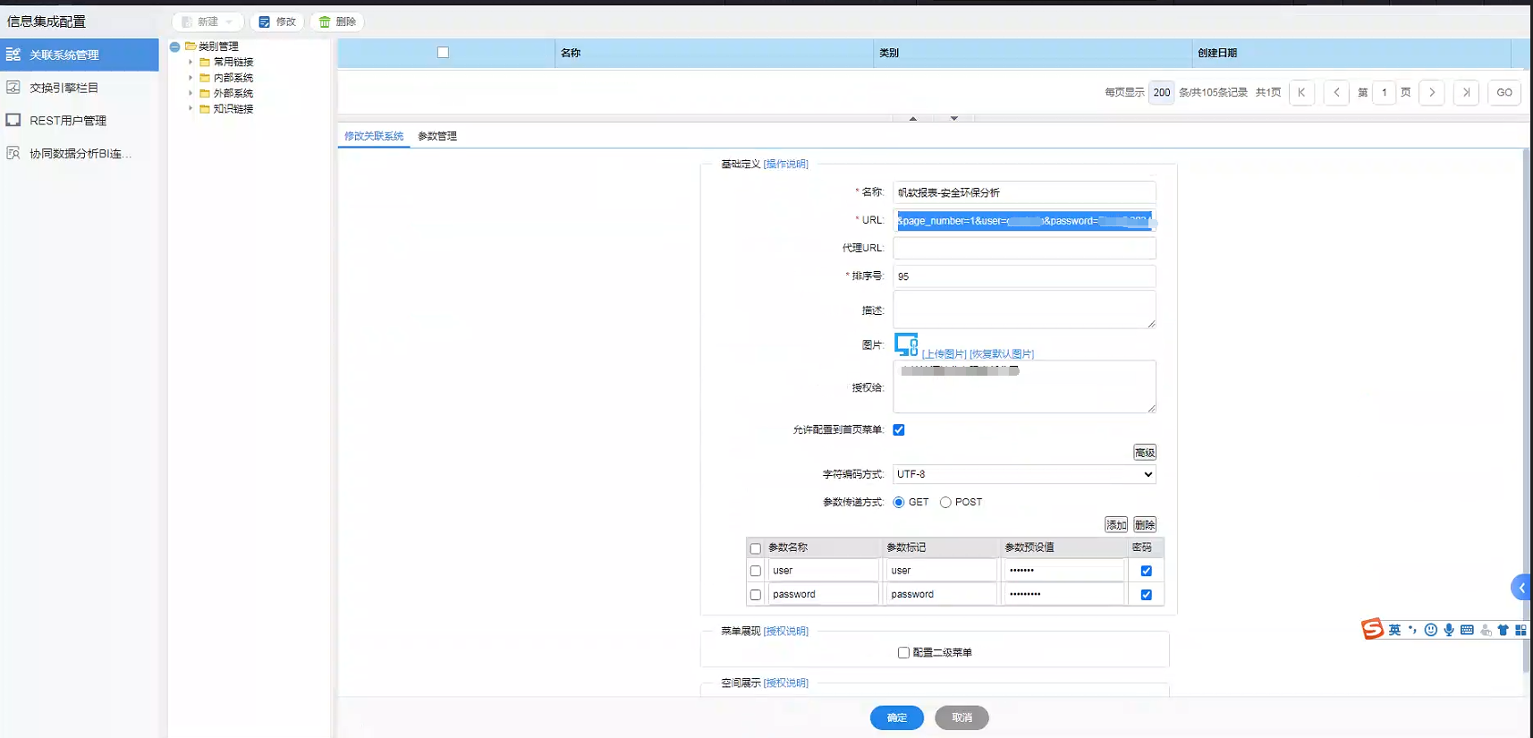This screenshot has width=1533, height=738.
Task: Click the blue side panel expand arrow
Action: coord(1521,588)
